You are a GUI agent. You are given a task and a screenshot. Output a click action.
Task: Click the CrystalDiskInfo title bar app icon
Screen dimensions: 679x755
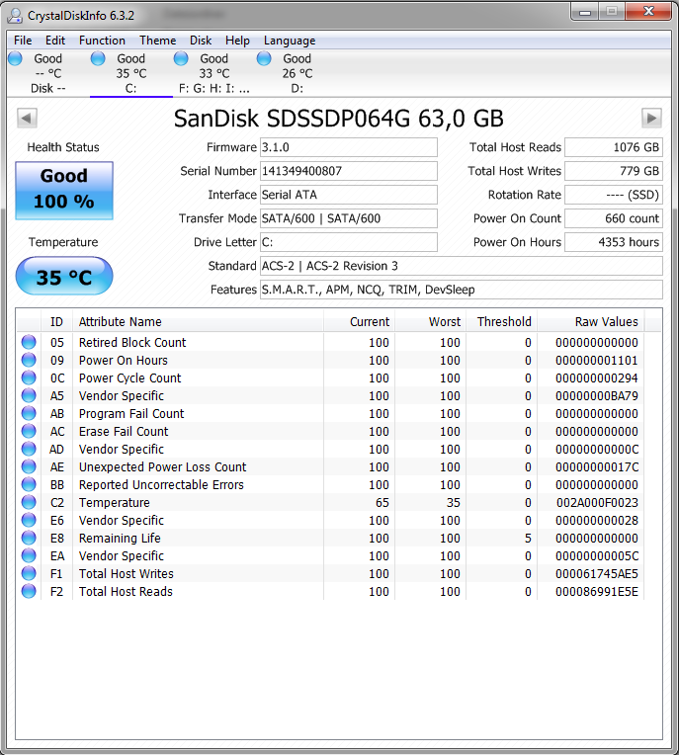(x=16, y=16)
